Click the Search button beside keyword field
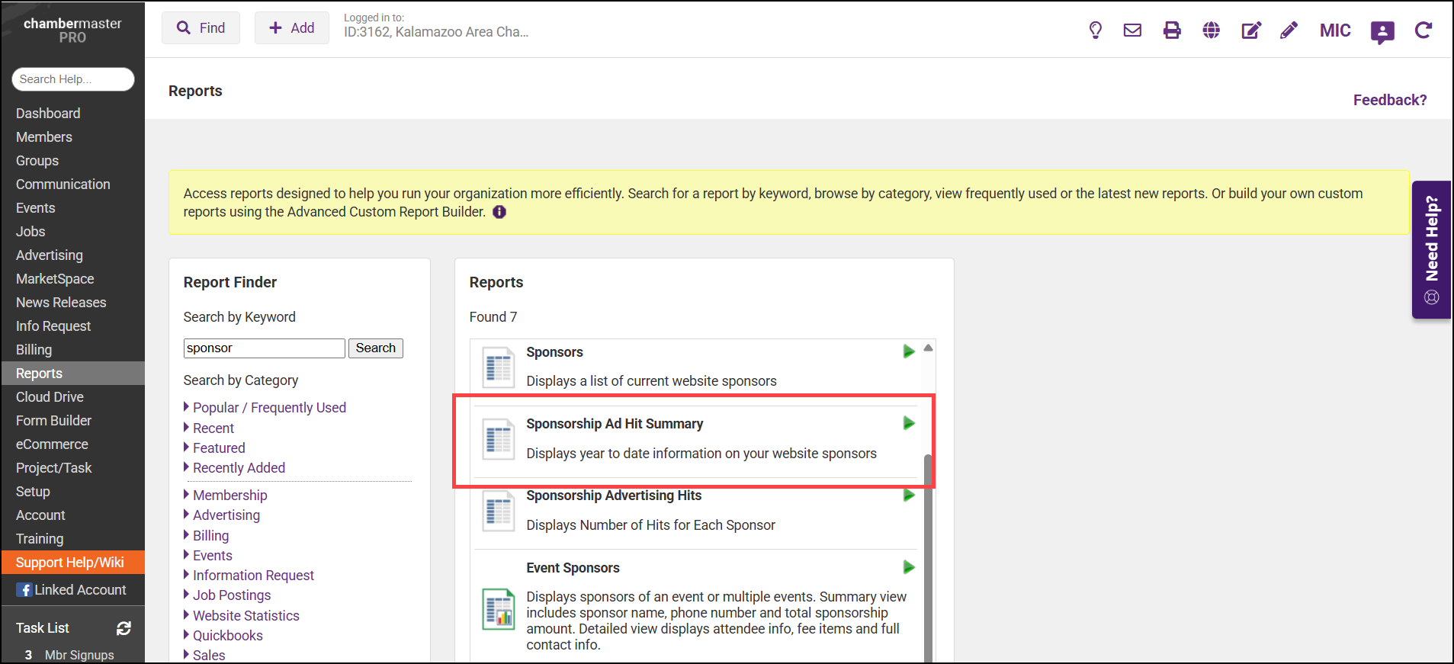The width and height of the screenshot is (1454, 664). [375, 348]
